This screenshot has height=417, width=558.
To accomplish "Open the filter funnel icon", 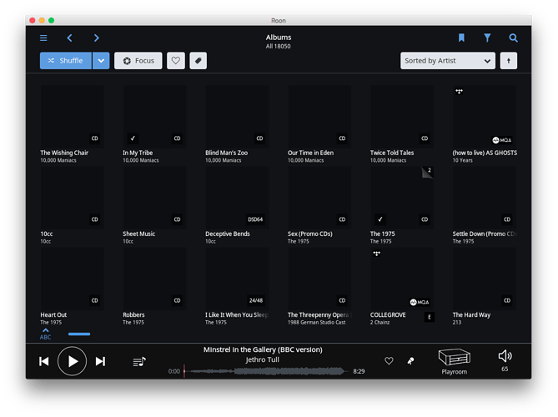I will point(487,38).
